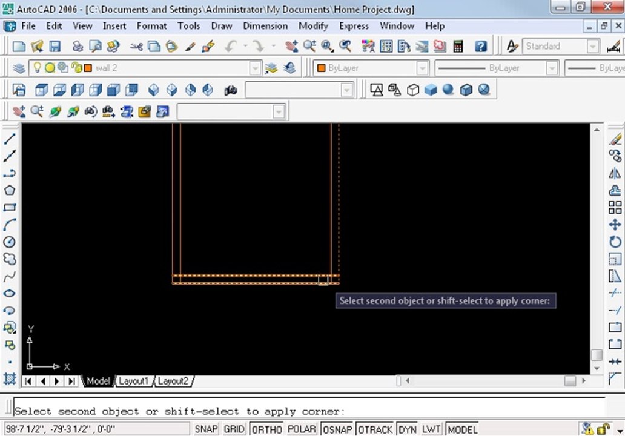
Task: Open the Undo history dropdown arrow
Action: [245, 46]
